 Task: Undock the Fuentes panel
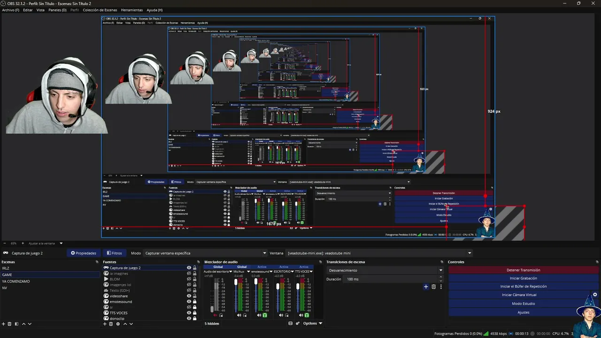click(199, 262)
